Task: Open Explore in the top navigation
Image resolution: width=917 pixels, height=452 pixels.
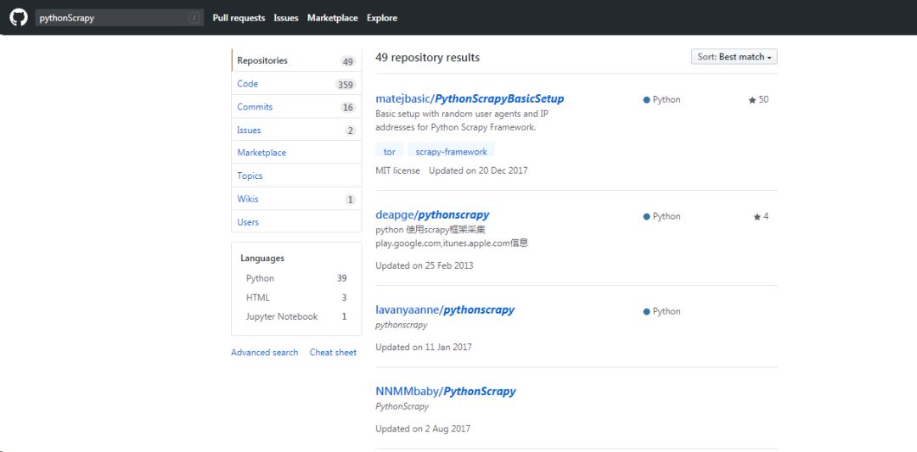Action: pyautogui.click(x=382, y=18)
